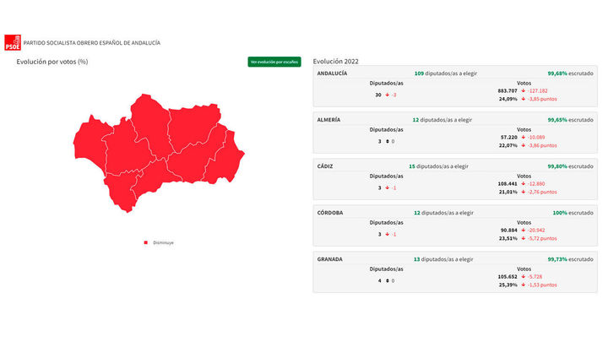Click Cádiz deputies red down arrow
This screenshot has width=608, height=342.
coord(387,187)
